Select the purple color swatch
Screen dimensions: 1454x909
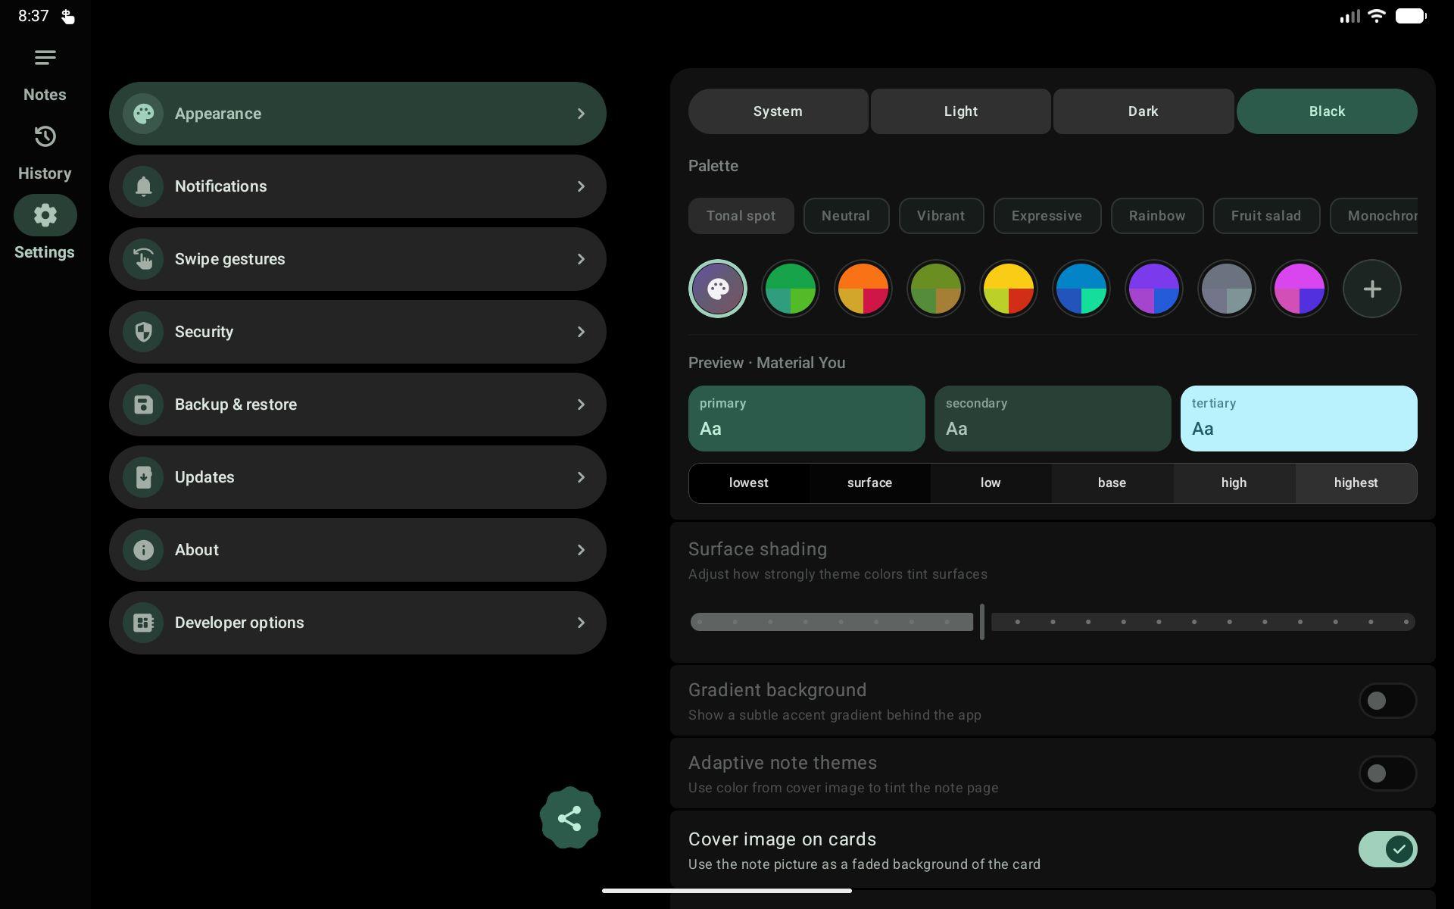pos(1153,289)
